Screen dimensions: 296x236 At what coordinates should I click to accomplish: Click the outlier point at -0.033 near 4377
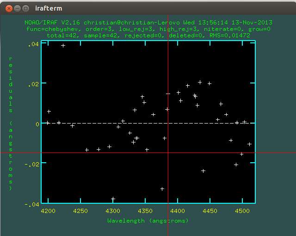[x=162, y=189]
